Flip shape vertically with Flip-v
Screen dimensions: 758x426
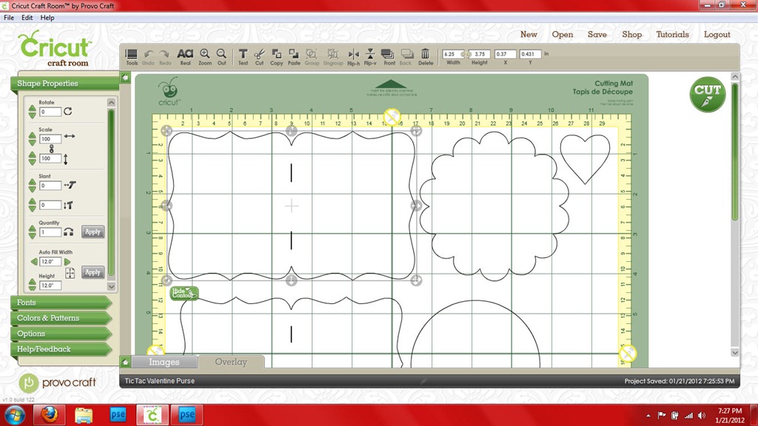(x=370, y=57)
